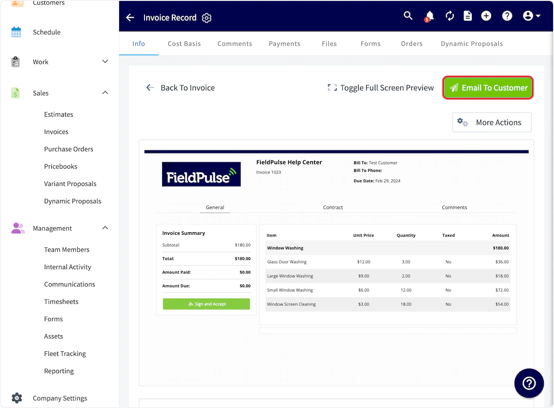This screenshot has width=554, height=408.
Task: Click the green Sign and Accept button
Action: 206,304
